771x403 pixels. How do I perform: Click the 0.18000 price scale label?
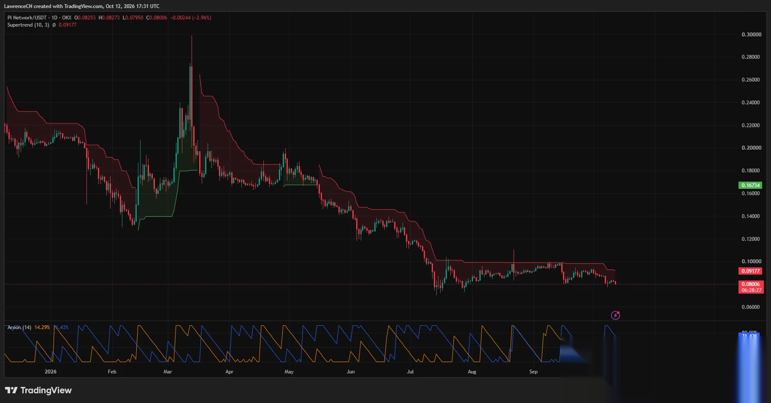click(x=751, y=171)
